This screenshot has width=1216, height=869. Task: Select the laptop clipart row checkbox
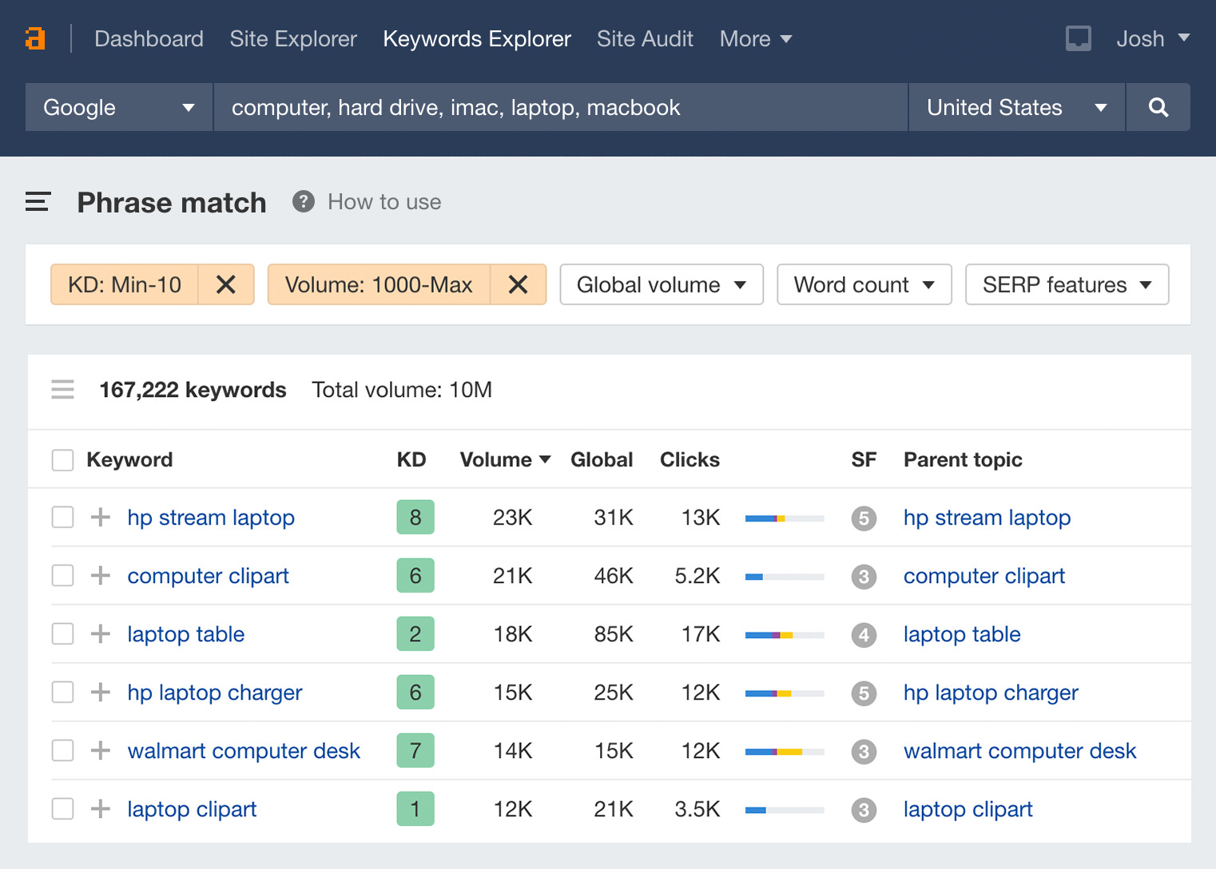tap(62, 809)
